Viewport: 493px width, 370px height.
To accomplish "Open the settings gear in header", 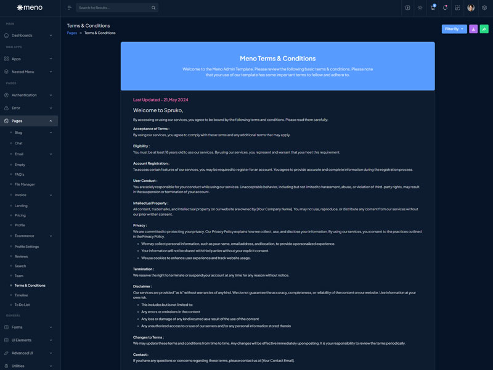I will (484, 8).
